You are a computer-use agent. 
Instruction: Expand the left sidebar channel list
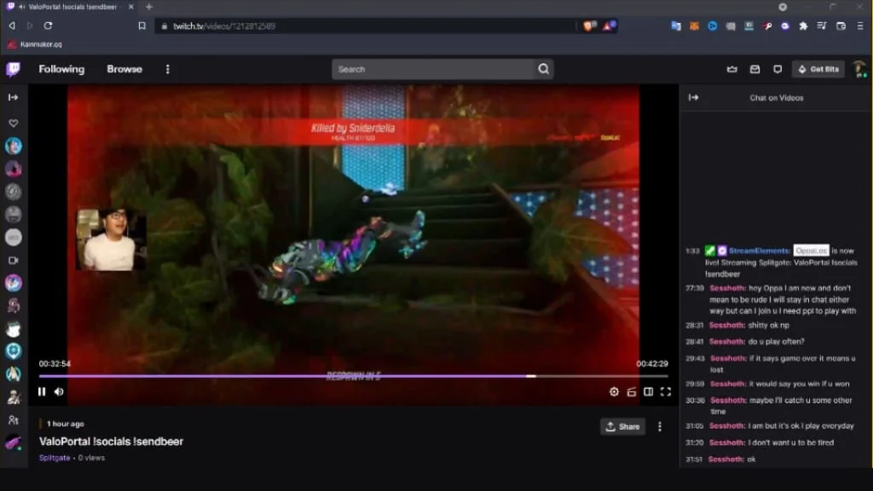(x=14, y=97)
